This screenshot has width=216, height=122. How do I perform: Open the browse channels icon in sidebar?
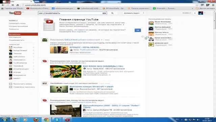(10, 84)
